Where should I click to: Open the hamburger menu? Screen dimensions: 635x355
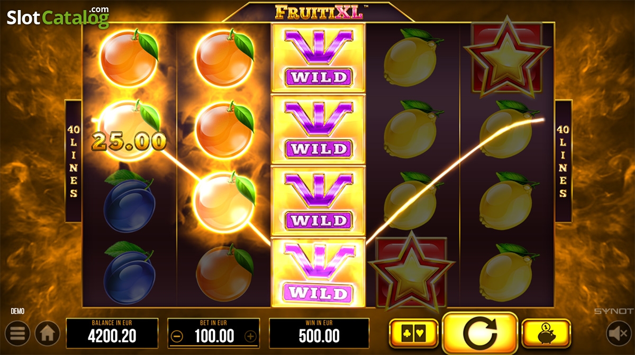(x=17, y=333)
